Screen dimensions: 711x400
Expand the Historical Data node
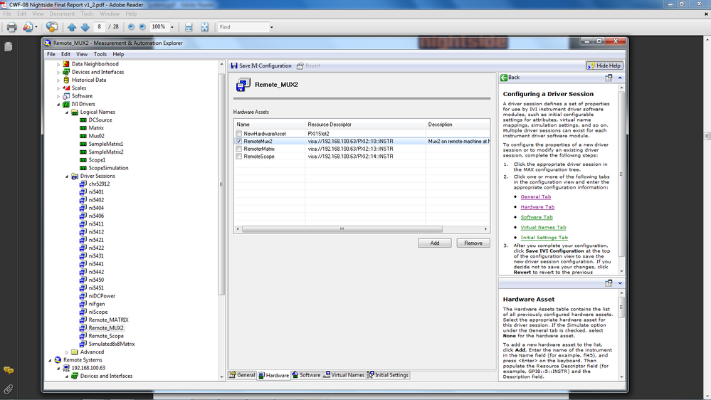(58, 80)
